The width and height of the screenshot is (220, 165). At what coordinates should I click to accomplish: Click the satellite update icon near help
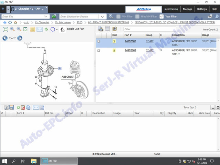[210, 16]
